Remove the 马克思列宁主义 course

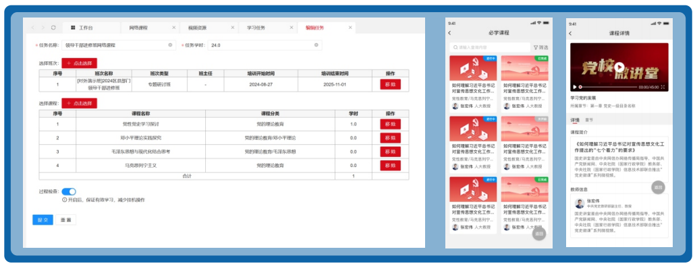[390, 166]
